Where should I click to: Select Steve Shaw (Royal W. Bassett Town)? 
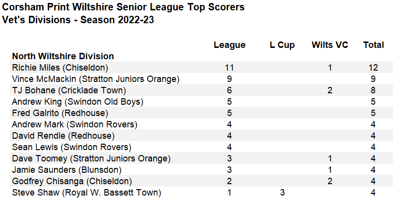click(x=86, y=193)
